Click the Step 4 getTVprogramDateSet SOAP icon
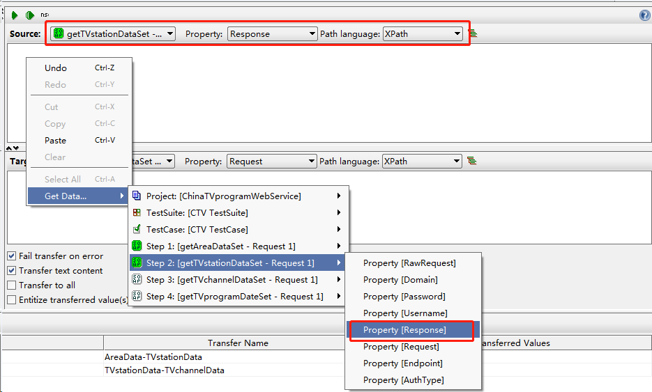Screen dimensions: 652x392 pyautogui.click(x=137, y=296)
